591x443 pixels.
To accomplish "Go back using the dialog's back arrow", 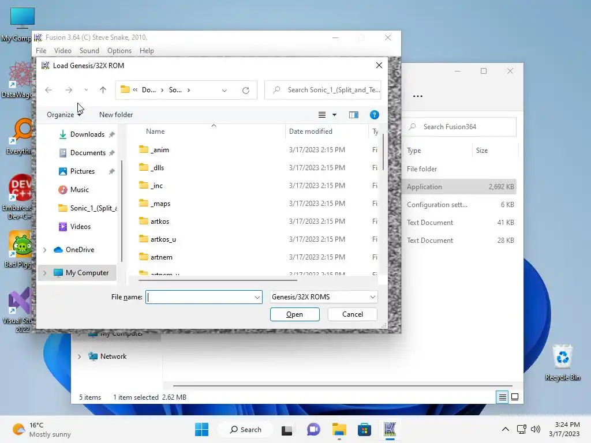I will 48,90.
